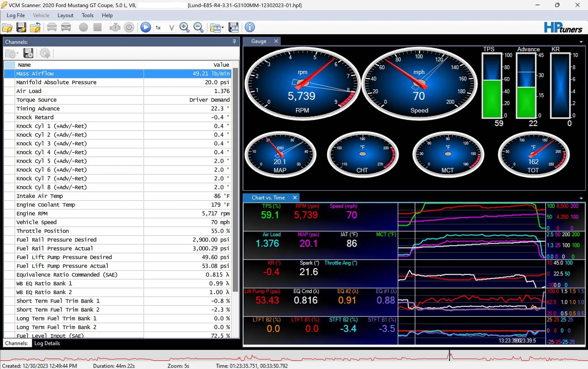Click the CHT temperature gauge
The width and height of the screenshot is (588, 369).
click(362, 154)
